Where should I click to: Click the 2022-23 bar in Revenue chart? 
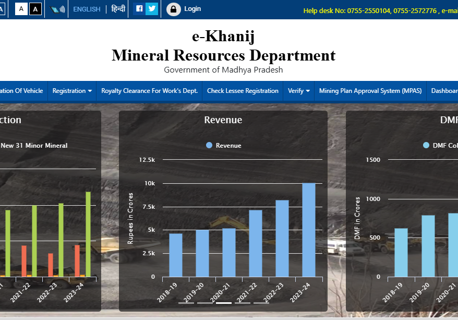pos(282,239)
